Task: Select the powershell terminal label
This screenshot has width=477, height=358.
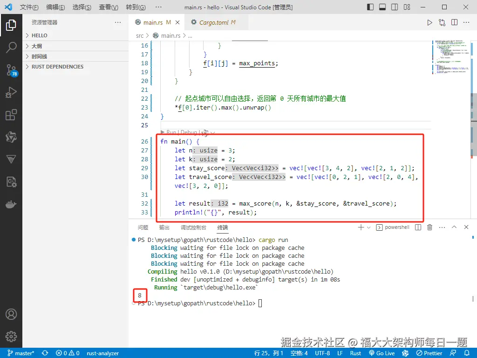Action: pyautogui.click(x=393, y=227)
